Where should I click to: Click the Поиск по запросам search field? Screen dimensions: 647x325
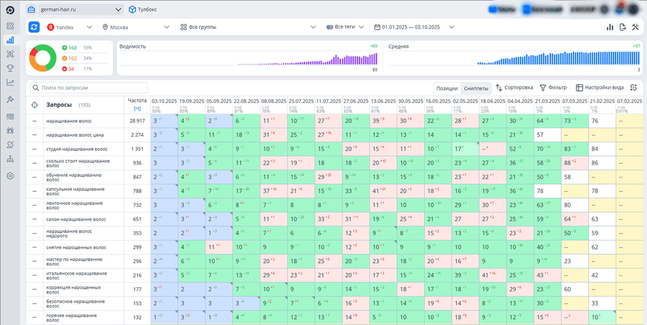point(89,88)
